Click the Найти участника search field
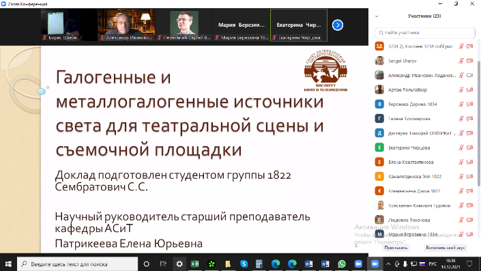This screenshot has height=271, width=481. [425, 33]
